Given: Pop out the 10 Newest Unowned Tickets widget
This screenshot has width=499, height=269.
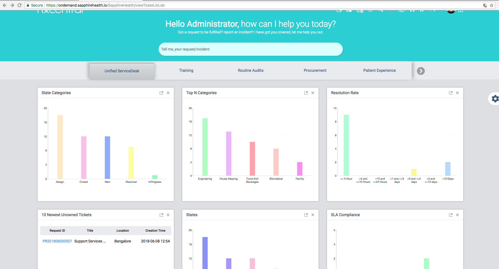Looking at the screenshot, I should 161,215.
